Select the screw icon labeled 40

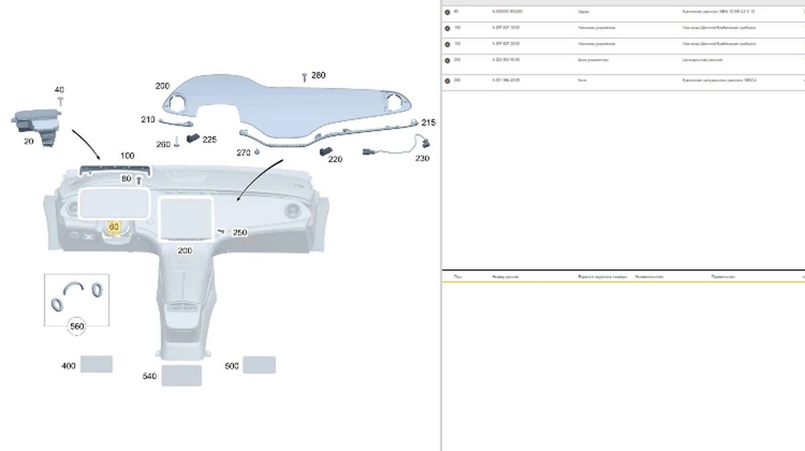pos(60,101)
